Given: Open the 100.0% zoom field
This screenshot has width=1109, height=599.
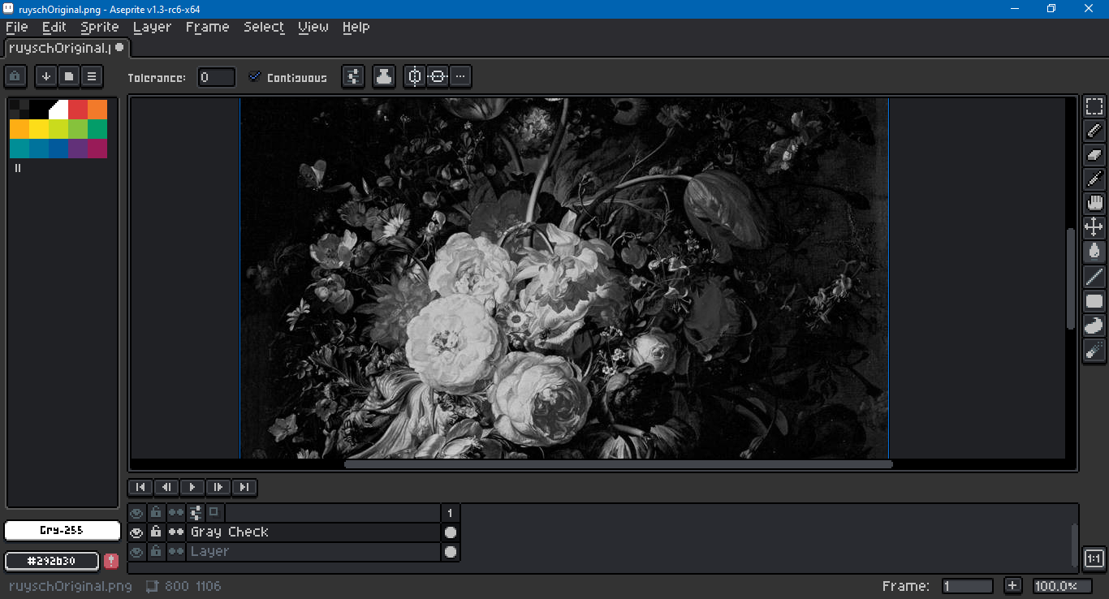Looking at the screenshot, I should click(1062, 586).
